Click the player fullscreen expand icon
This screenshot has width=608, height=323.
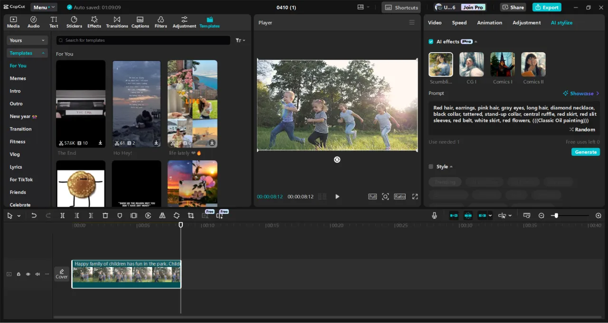click(415, 196)
